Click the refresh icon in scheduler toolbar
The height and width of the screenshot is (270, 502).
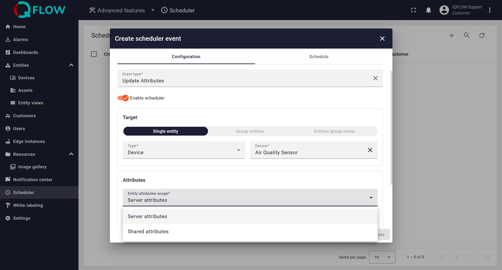(x=482, y=35)
